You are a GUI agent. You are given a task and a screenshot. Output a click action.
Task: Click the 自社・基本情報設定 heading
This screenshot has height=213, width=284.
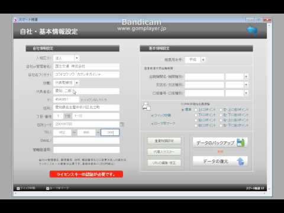[49, 31]
